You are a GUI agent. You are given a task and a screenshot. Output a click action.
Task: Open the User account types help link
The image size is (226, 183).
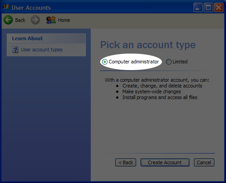tap(42, 50)
